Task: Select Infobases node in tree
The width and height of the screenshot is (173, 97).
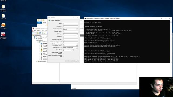Action: (x=44, y=43)
